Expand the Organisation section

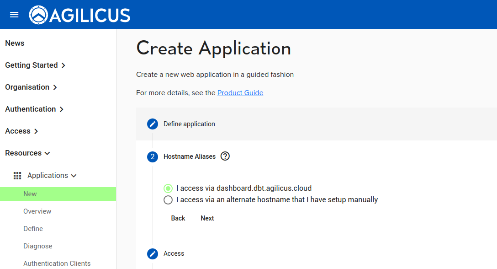tap(31, 87)
